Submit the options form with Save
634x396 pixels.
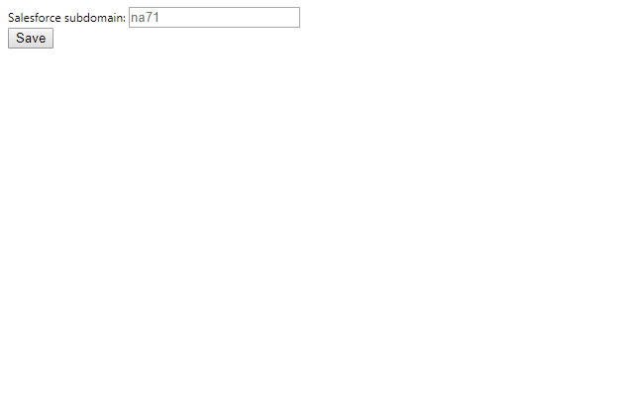[31, 38]
